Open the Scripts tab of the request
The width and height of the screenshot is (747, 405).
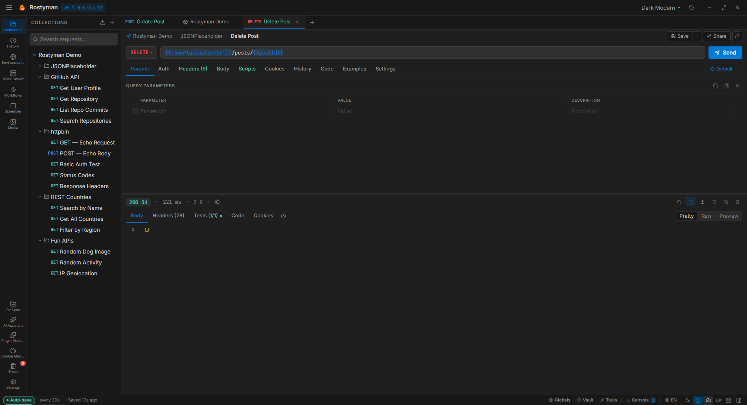tap(247, 69)
